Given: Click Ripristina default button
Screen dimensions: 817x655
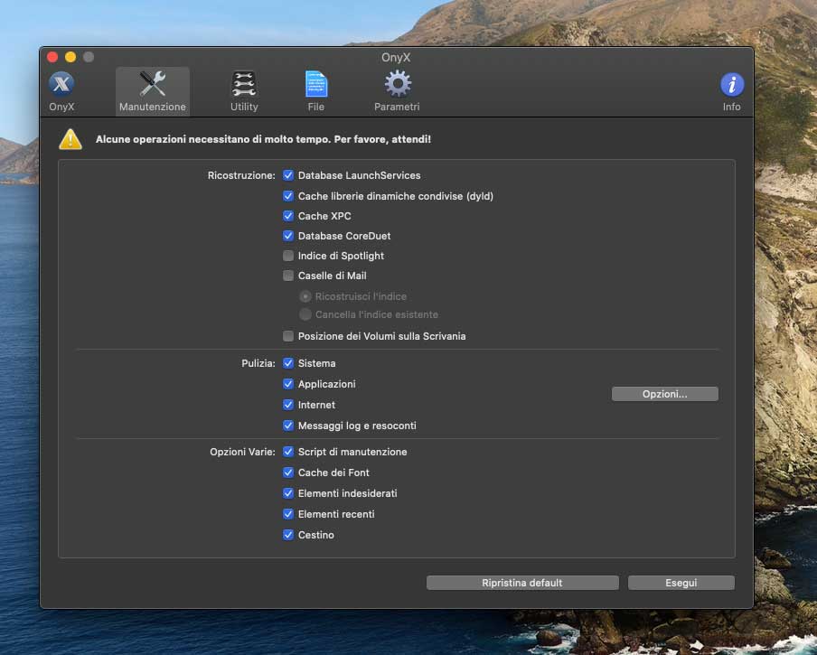Looking at the screenshot, I should (x=522, y=583).
